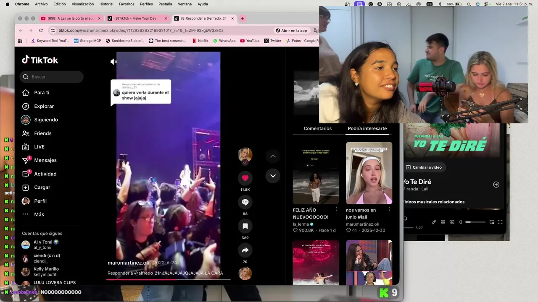The height and width of the screenshot is (302, 538).
Task: Open Netflix bookmark
Action: pos(200,41)
